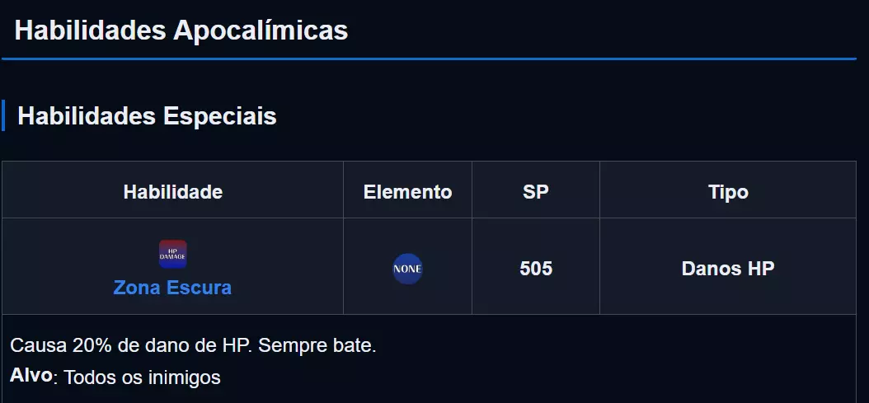Viewport: 869px width, 403px height.
Task: Click the Tipo column header
Action: point(728,192)
